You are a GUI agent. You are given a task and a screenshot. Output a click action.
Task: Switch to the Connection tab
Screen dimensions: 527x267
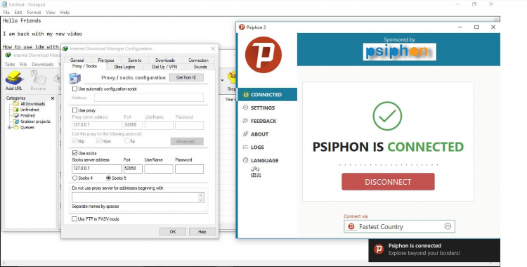click(198, 60)
